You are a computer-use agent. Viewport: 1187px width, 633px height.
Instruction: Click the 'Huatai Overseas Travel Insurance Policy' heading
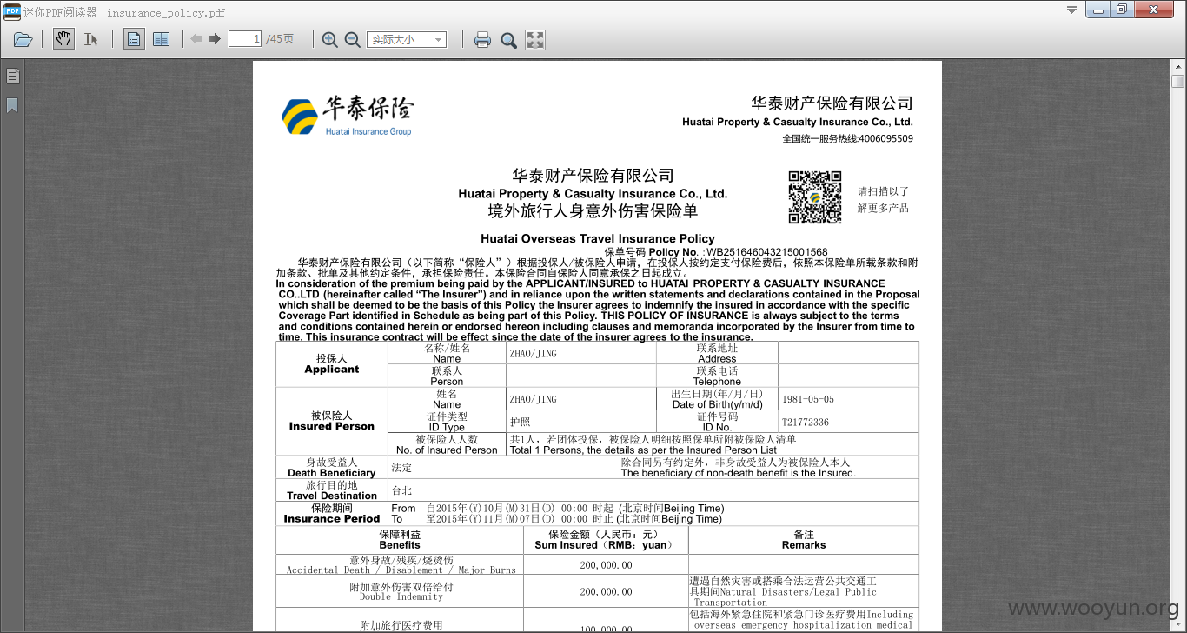[x=598, y=238]
